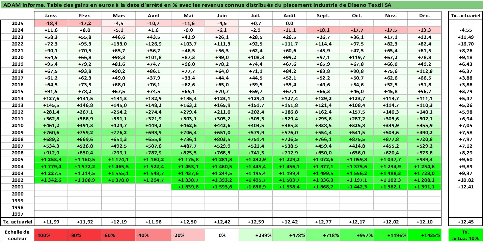
Task: Click the 'Tx. actua. 10%' green box
Action: [x=465, y=235]
